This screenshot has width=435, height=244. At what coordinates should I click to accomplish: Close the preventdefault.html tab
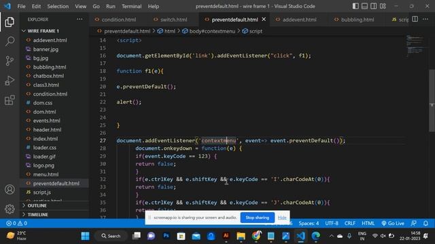coord(264,20)
